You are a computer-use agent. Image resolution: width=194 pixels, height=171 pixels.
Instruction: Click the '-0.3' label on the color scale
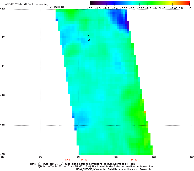coord(132,8)
